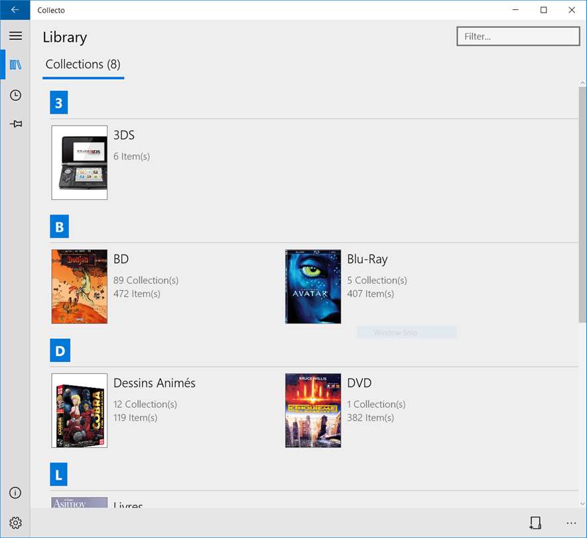Open the settings gear icon
This screenshot has height=538, width=587.
15,523
